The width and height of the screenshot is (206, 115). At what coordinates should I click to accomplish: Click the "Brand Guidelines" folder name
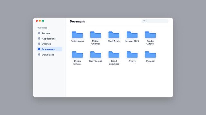coord(114,62)
